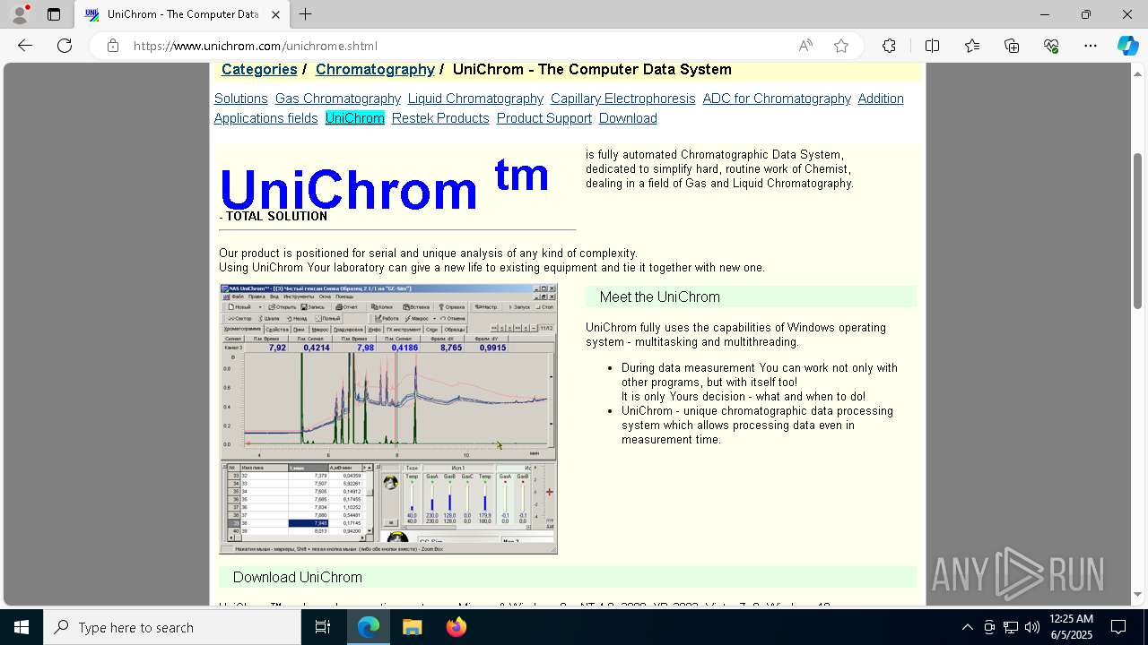Select the UniChrom - The Computer Data tab
This screenshot has height=645, width=1148.
point(182,14)
